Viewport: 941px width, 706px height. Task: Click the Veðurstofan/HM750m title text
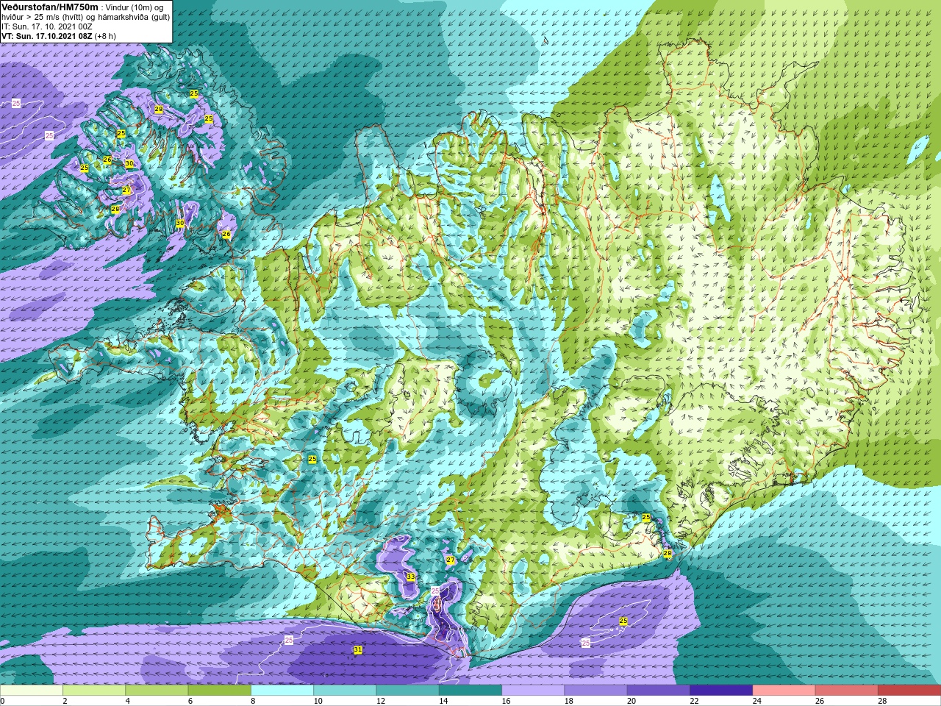[49, 7]
